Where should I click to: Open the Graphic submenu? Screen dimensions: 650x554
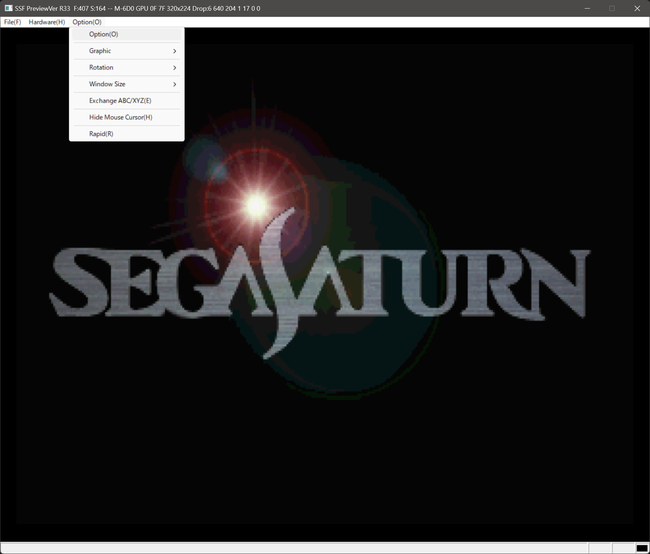[x=127, y=51]
